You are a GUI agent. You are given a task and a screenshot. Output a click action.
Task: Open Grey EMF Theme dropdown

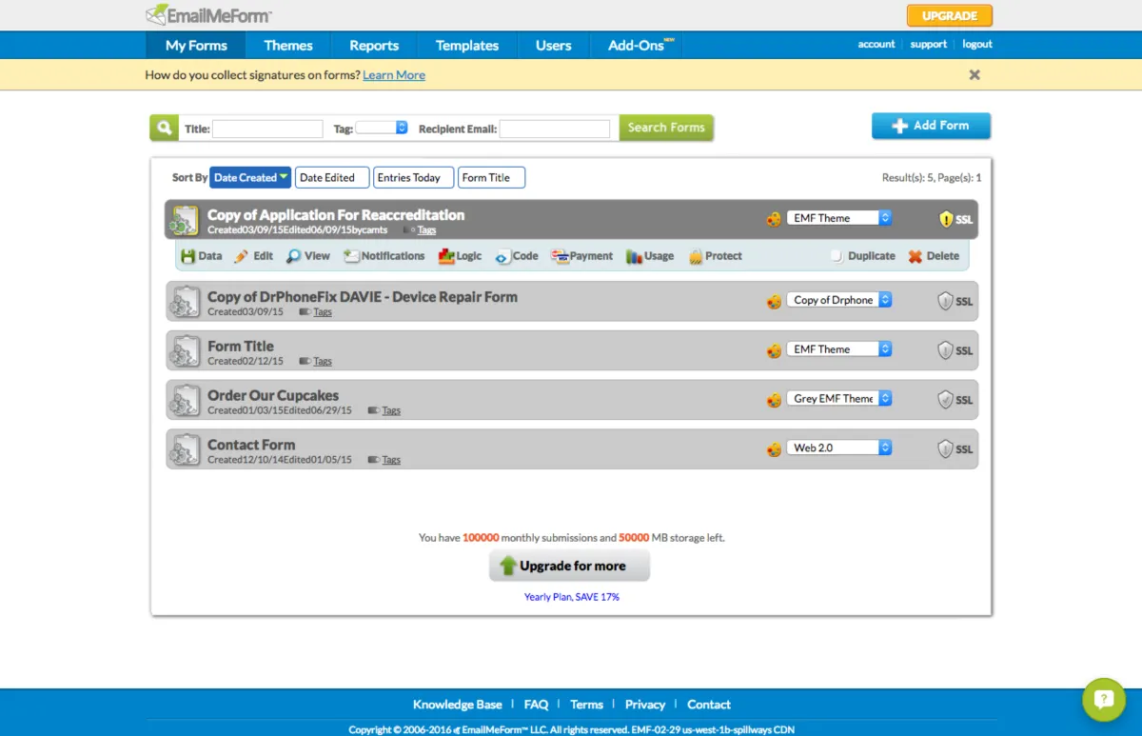pos(839,399)
